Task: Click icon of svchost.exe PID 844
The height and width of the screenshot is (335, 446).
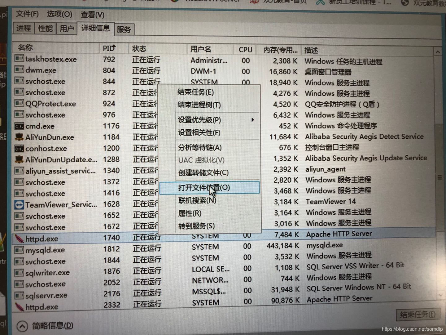Action: (x=19, y=81)
